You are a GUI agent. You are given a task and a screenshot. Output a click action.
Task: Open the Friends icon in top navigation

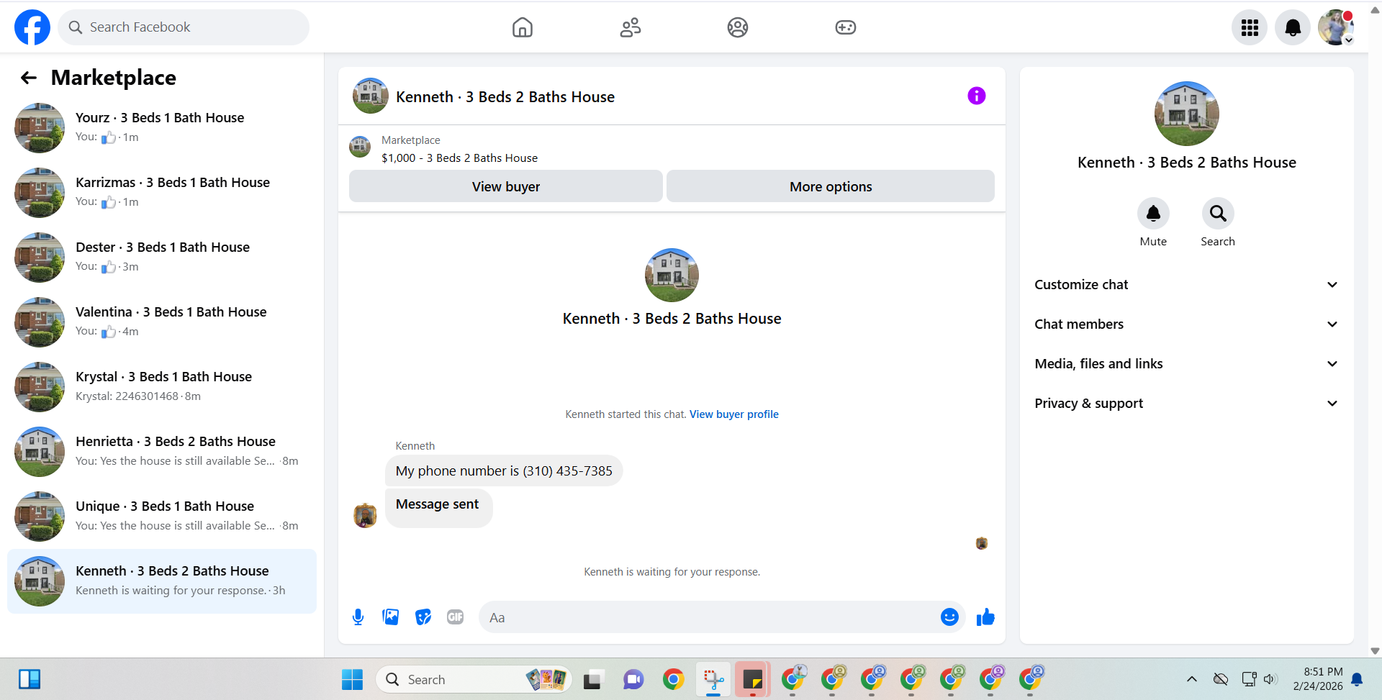coord(631,27)
